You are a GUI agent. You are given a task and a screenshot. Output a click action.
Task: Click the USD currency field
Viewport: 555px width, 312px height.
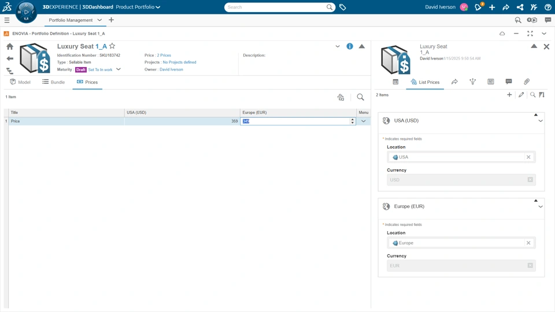[x=461, y=180]
